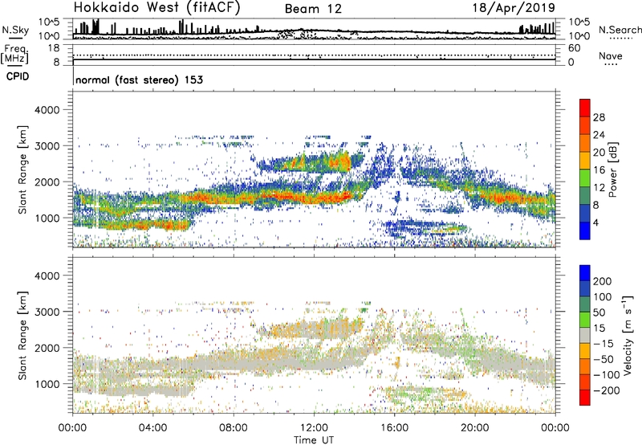Image resolution: width=642 pixels, height=445 pixels.
Task: Click the solid line sample under 'N.Sky'
Action: pyautogui.click(x=15, y=38)
